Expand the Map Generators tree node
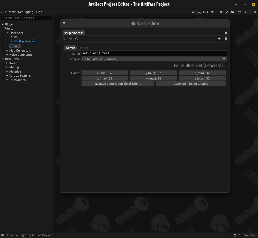Image resolution: width=258 pixels, height=238 pixels. click(7, 51)
